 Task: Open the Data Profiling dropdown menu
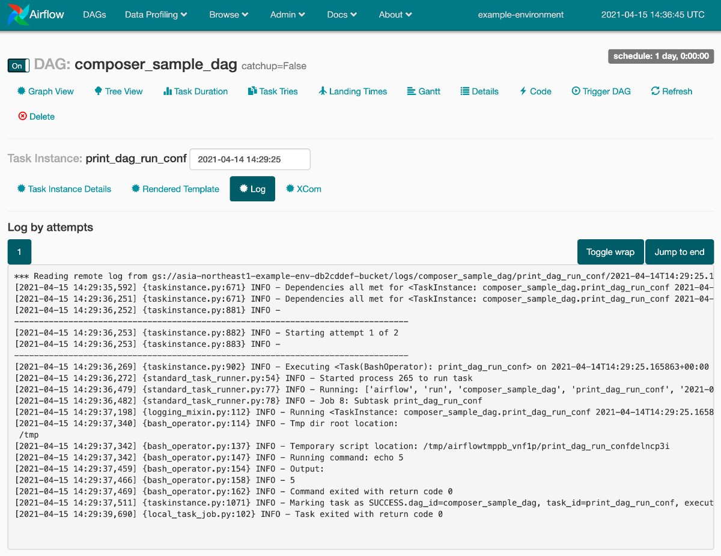(x=156, y=14)
